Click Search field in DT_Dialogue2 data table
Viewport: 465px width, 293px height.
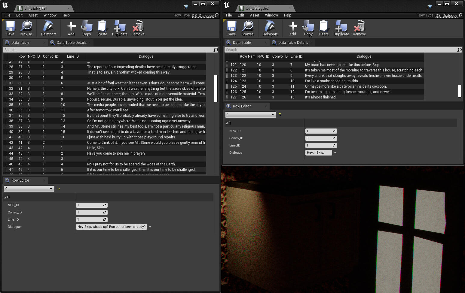340,50
